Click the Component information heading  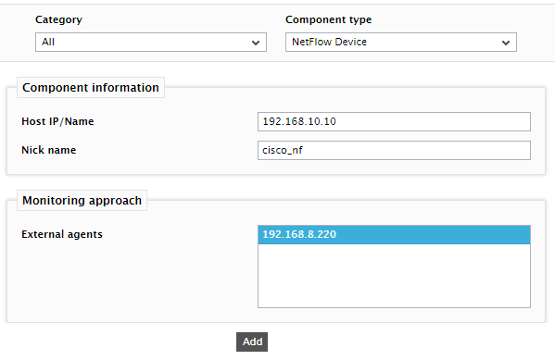pos(91,88)
